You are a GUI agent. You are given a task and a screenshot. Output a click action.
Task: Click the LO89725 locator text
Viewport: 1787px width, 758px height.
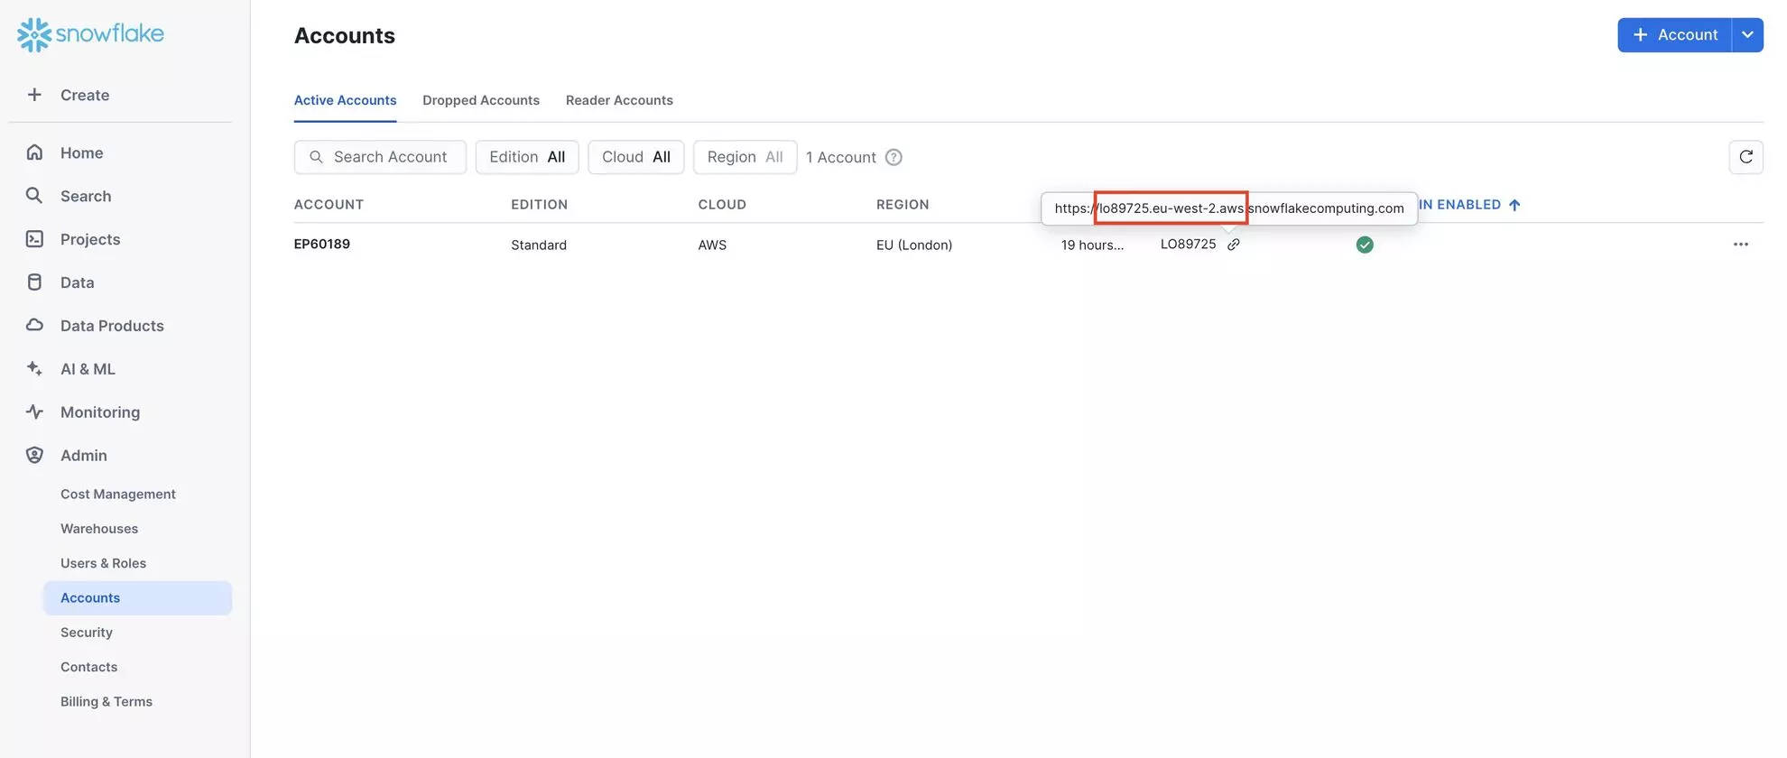[x=1188, y=245]
